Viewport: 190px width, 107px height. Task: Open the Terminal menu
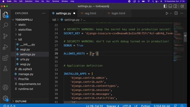pos(56,1)
